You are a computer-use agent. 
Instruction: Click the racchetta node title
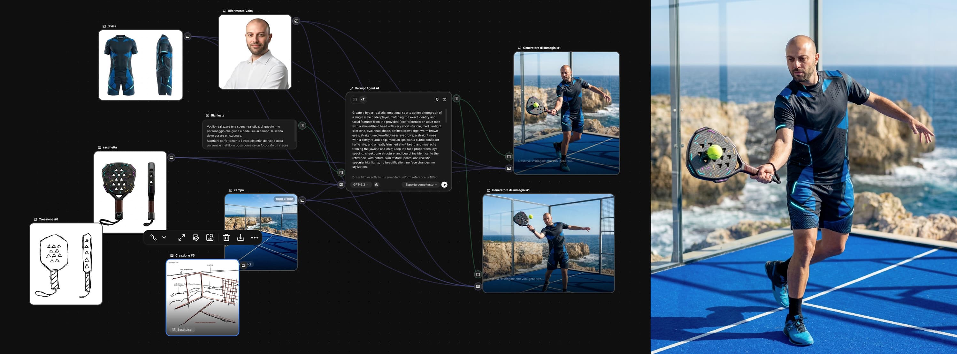[110, 147]
